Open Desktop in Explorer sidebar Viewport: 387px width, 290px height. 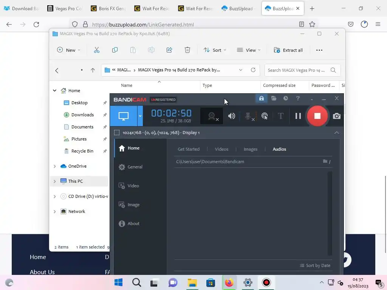click(79, 103)
